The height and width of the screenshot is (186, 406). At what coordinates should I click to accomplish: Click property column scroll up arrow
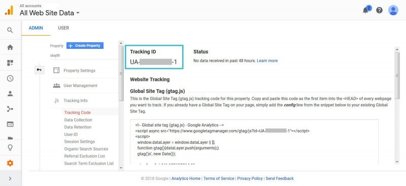(121, 43)
